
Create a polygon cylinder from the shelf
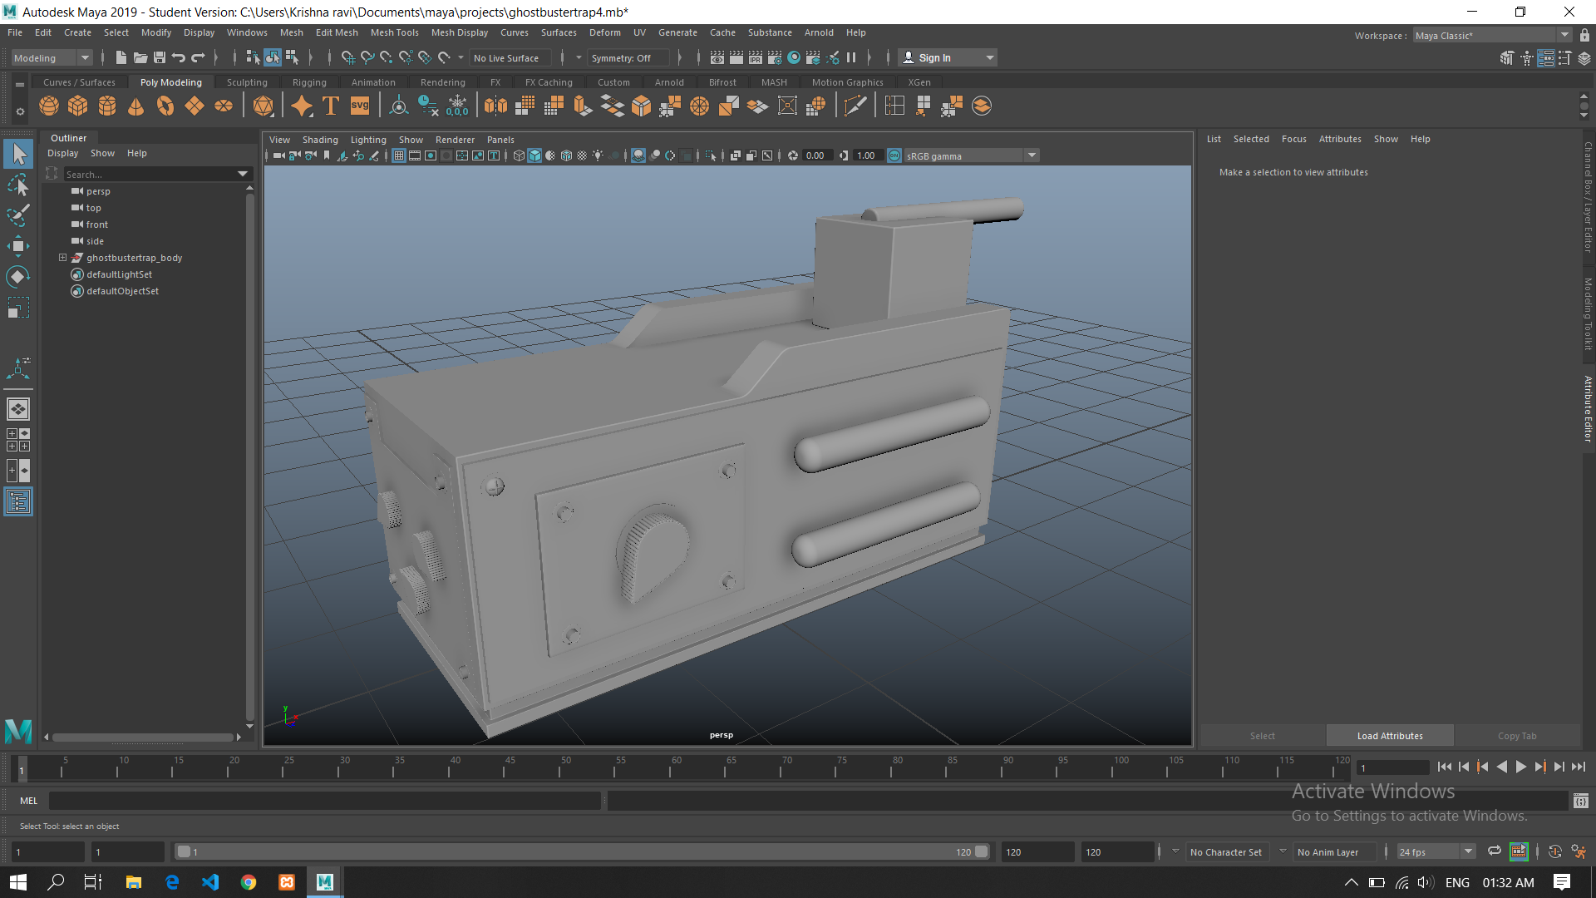click(107, 106)
